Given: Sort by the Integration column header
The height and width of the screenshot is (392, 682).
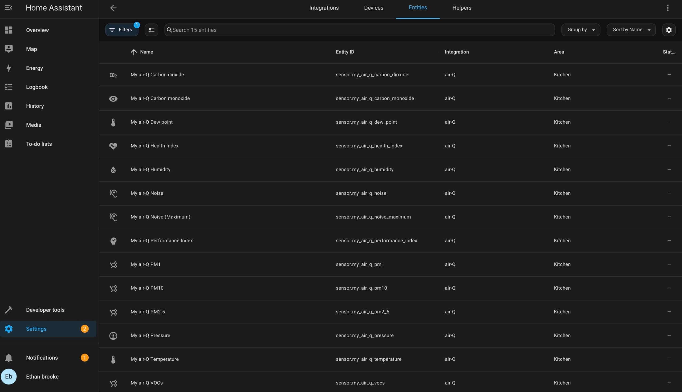Looking at the screenshot, I should pyautogui.click(x=457, y=52).
